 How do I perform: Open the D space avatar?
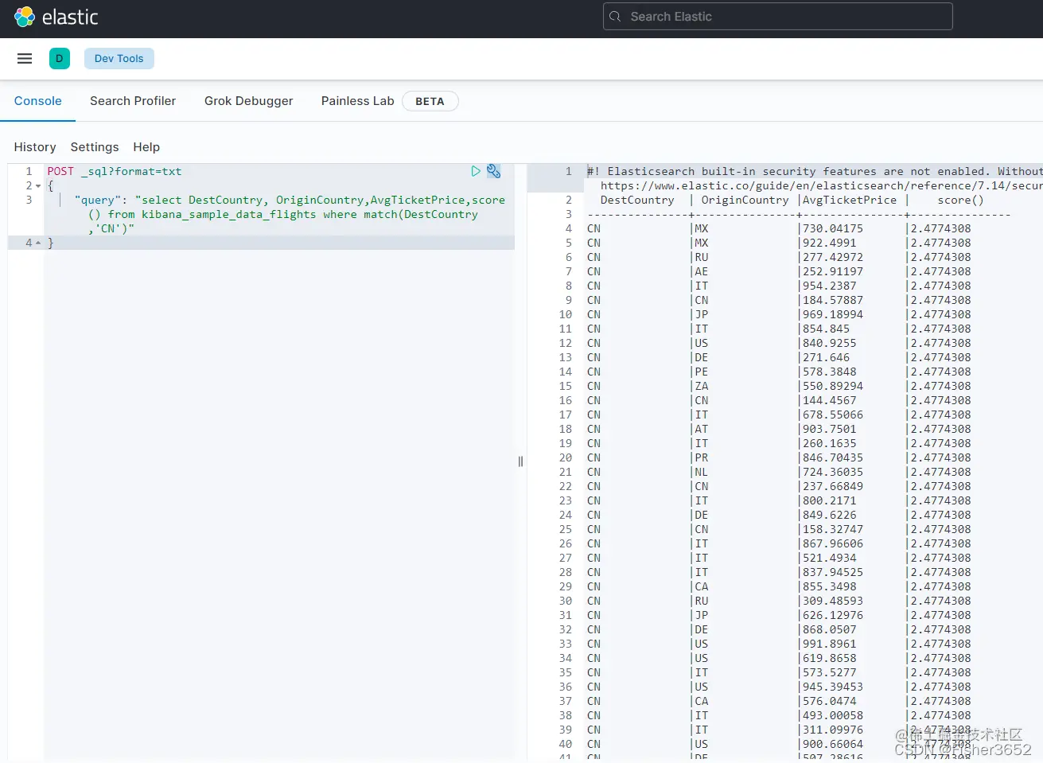[x=60, y=58]
